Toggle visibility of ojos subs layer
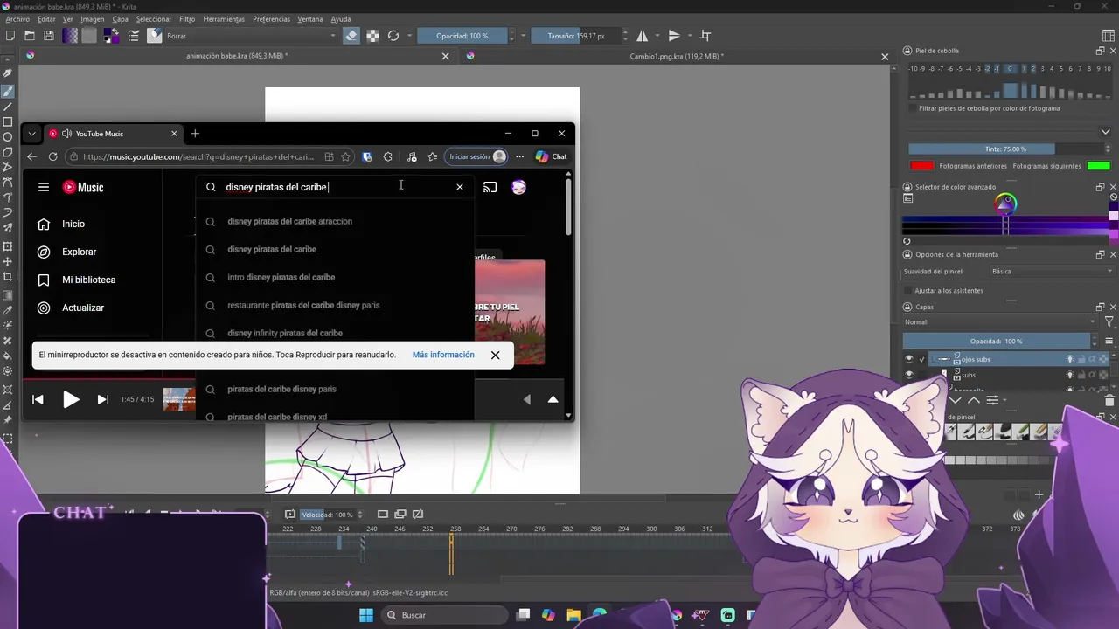This screenshot has height=629, width=1119. [x=909, y=359]
